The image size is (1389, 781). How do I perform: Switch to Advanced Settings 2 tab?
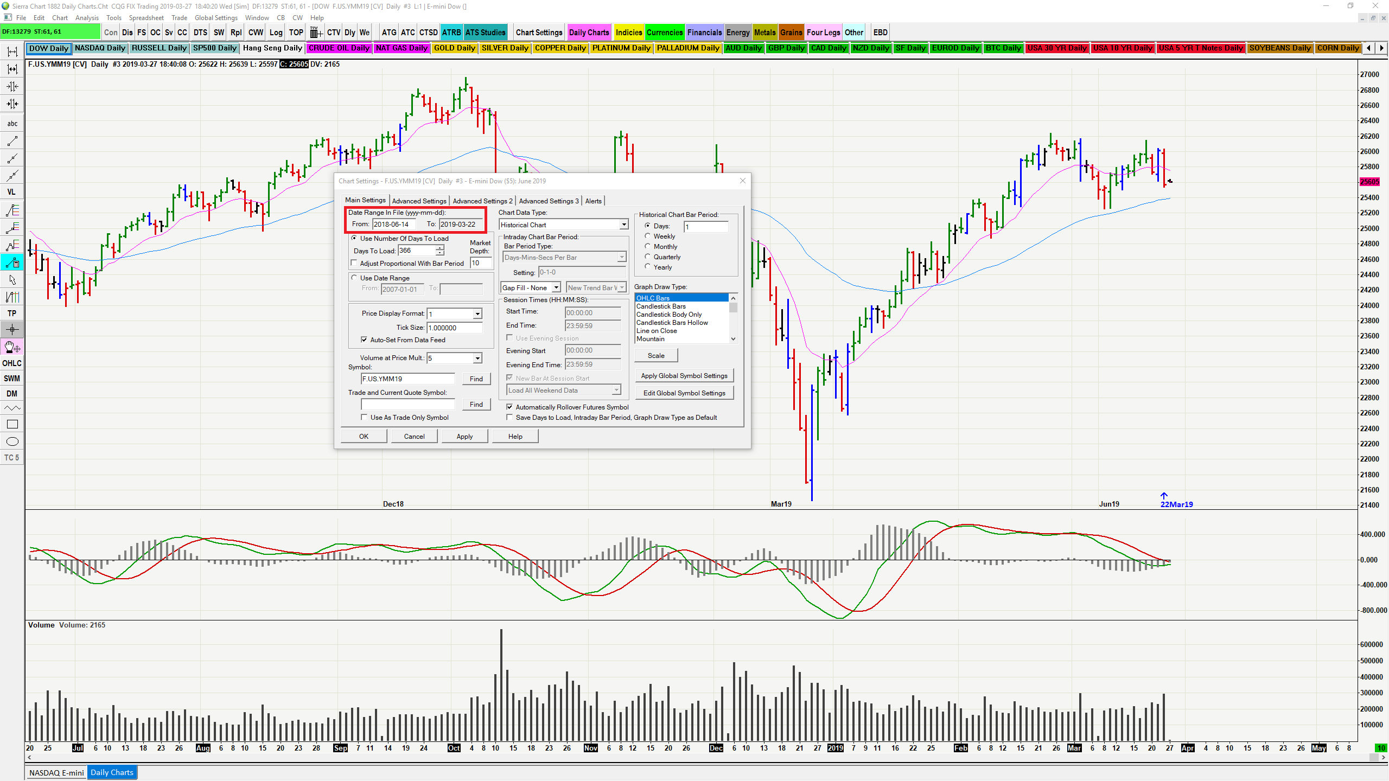coord(482,201)
